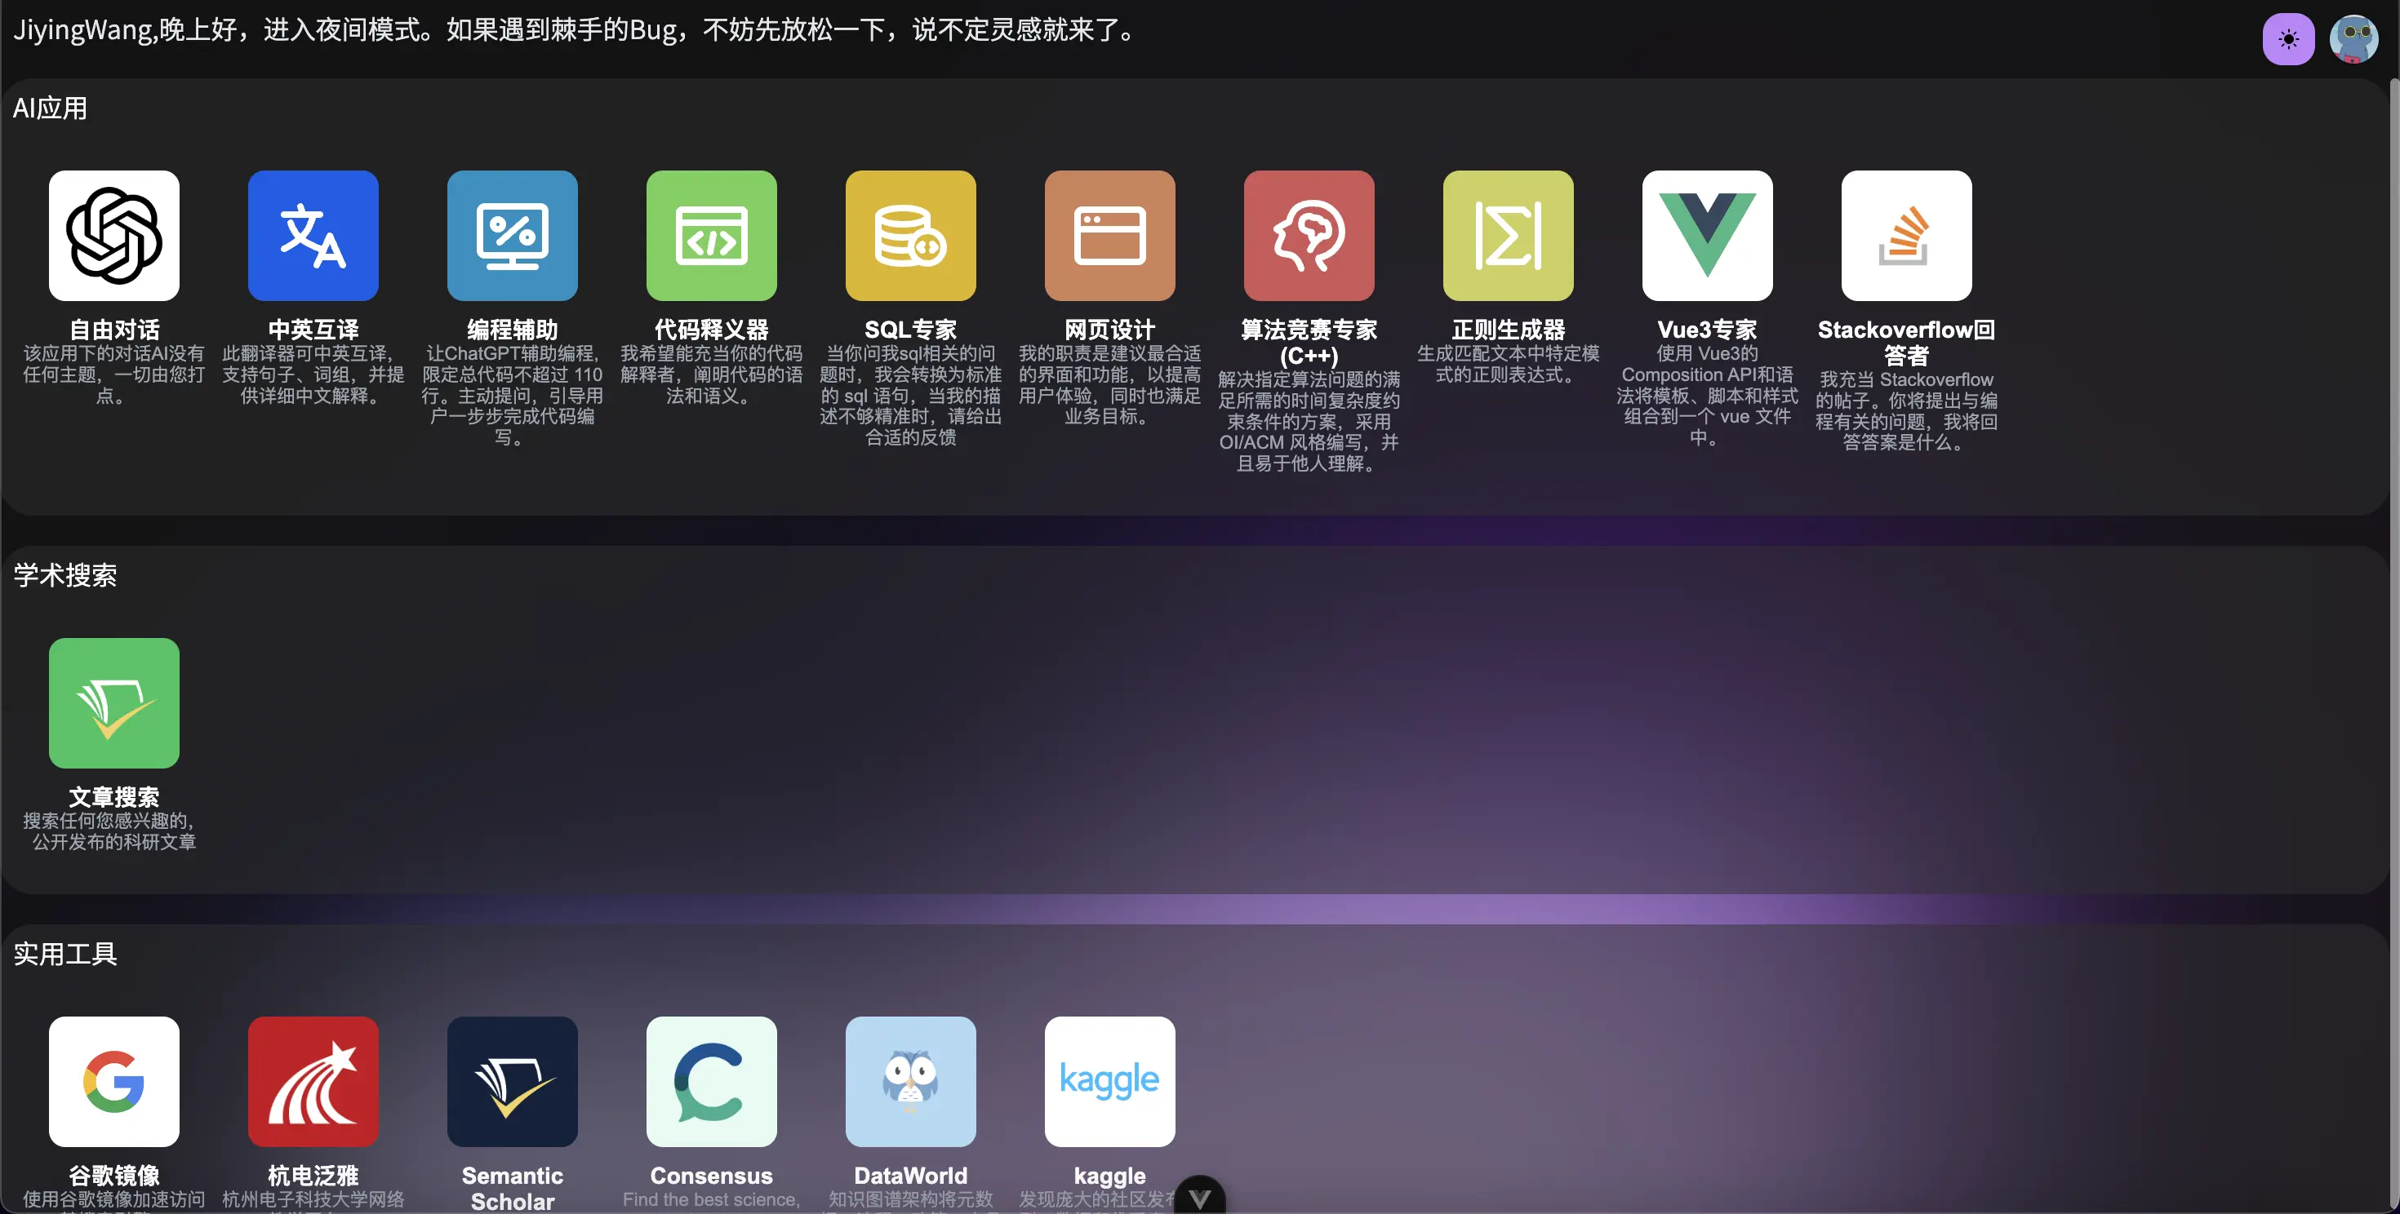Open the Consensus tool icon
2400x1214 pixels.
[712, 1081]
